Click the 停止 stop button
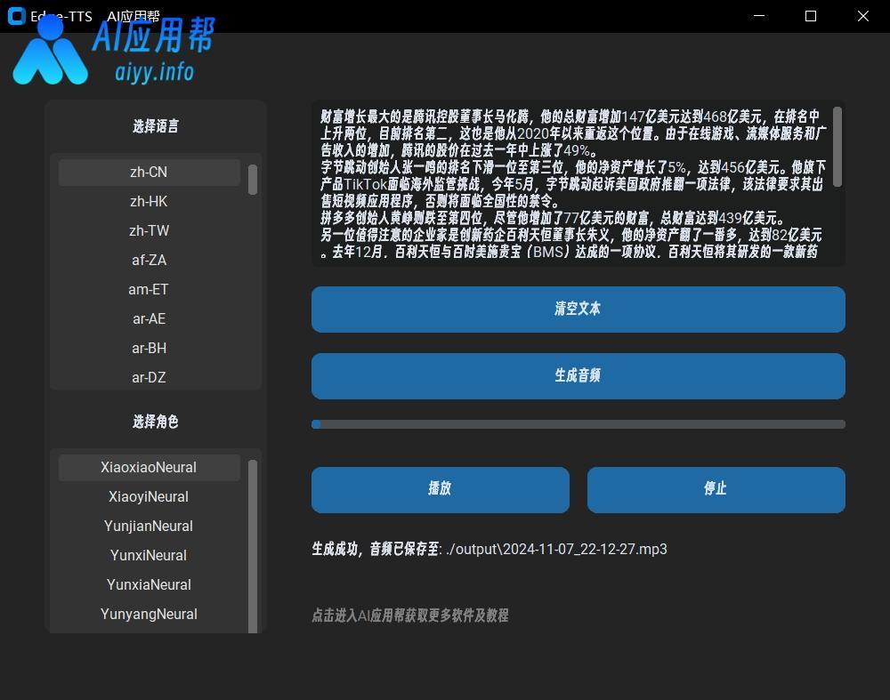 click(716, 489)
